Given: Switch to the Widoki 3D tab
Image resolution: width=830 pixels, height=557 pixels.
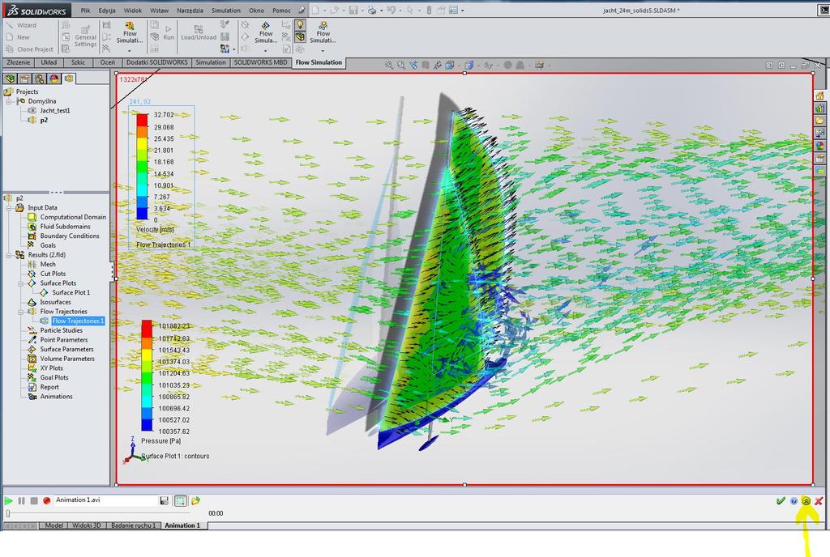Looking at the screenshot, I should pyautogui.click(x=86, y=525).
